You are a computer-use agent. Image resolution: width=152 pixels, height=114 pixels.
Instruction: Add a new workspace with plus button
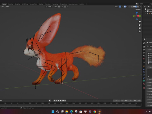86,4
